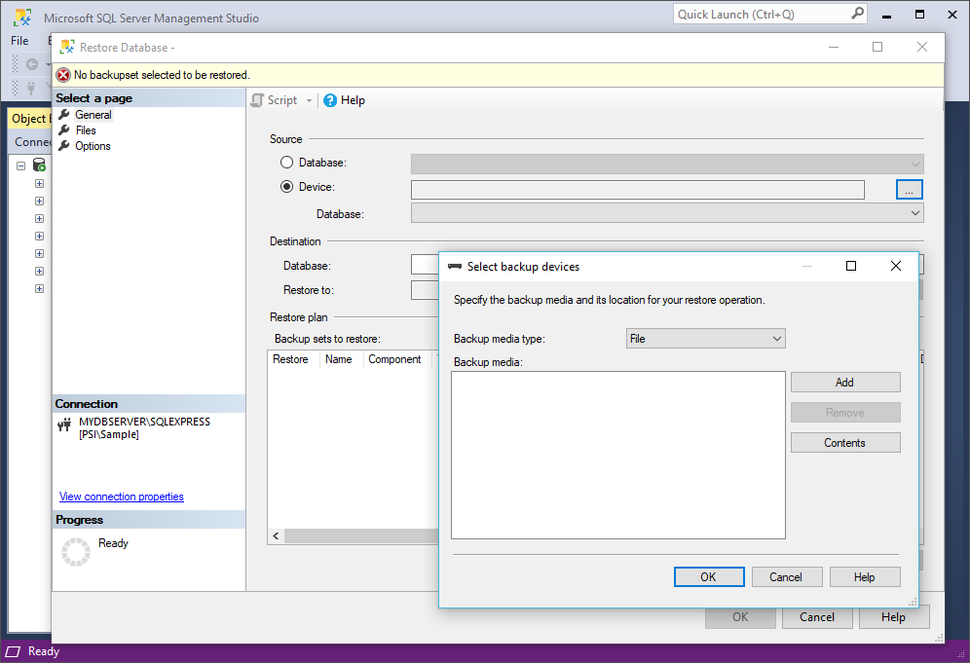Open the Script dropdown arrow
970x663 pixels.
coord(309,100)
